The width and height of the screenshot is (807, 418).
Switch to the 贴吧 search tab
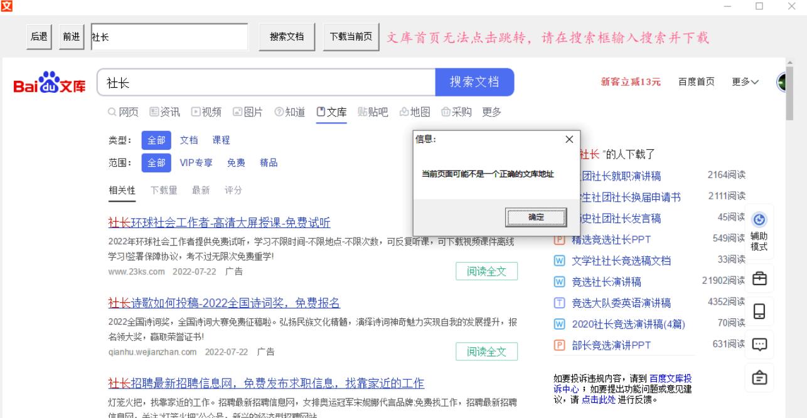point(373,112)
